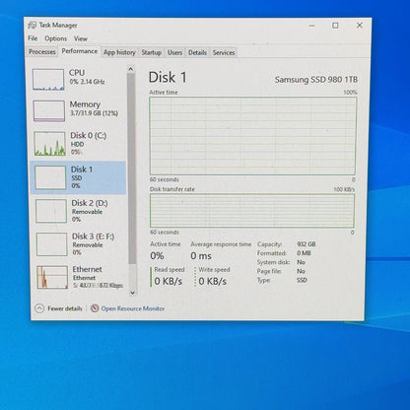Switch to the App history tab
This screenshot has width=410, height=410.
pyautogui.click(x=119, y=52)
